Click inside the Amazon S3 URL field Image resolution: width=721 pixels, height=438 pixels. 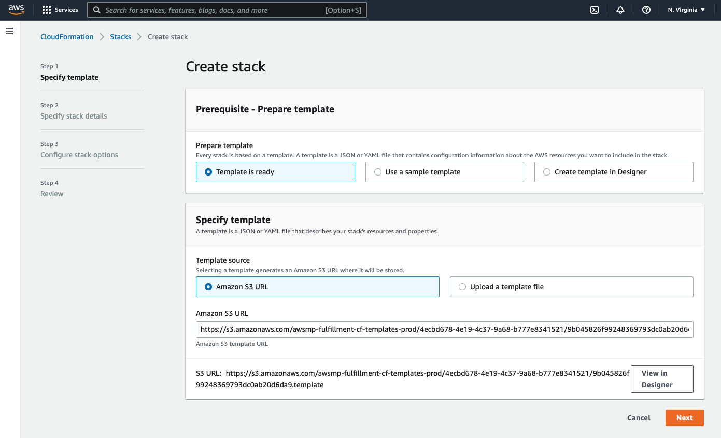[x=444, y=329]
